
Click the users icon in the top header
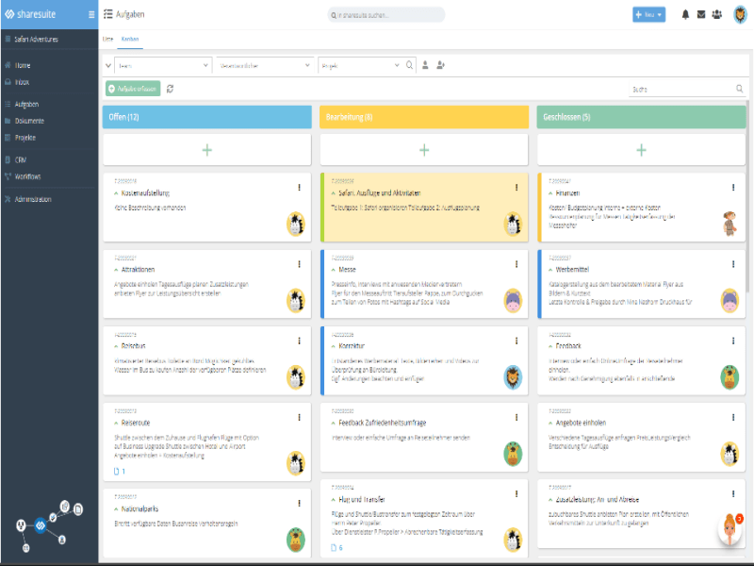(x=717, y=13)
